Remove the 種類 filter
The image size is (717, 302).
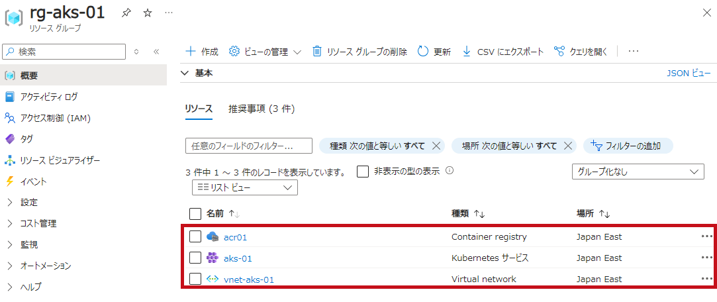pyautogui.click(x=436, y=146)
